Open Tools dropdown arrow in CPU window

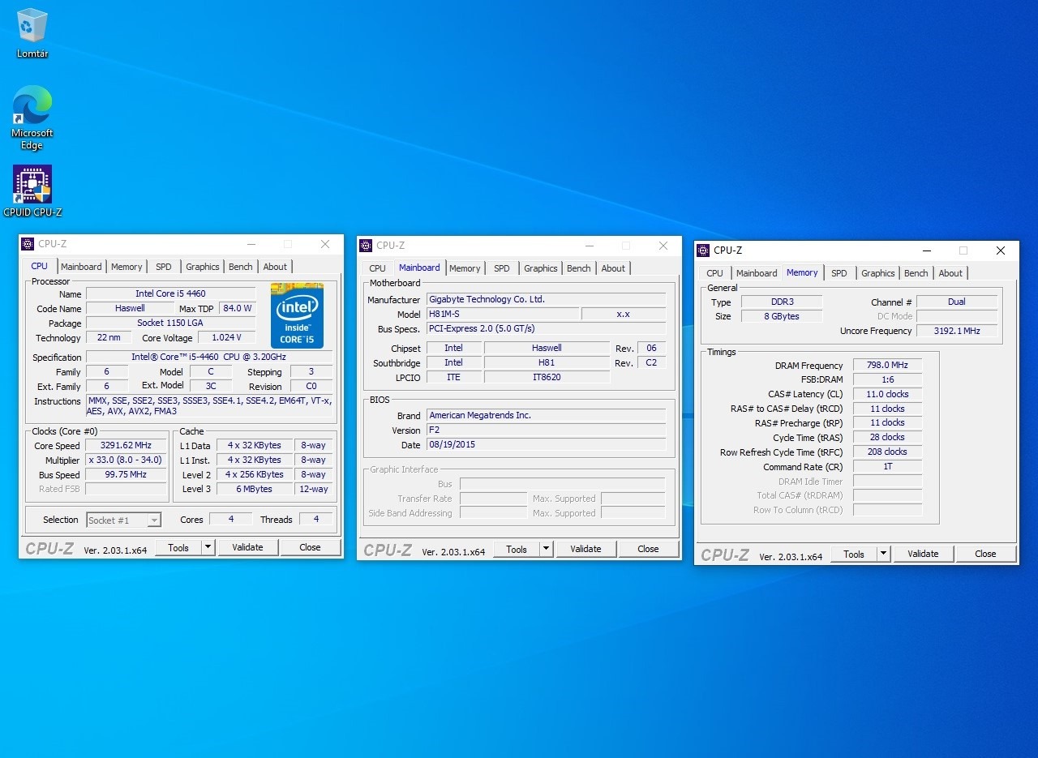pos(208,547)
